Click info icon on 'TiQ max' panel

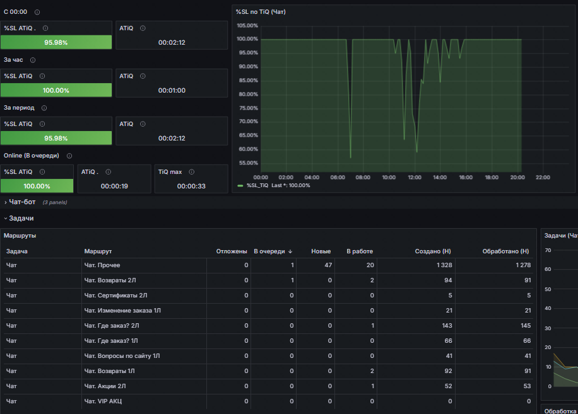tap(192, 172)
